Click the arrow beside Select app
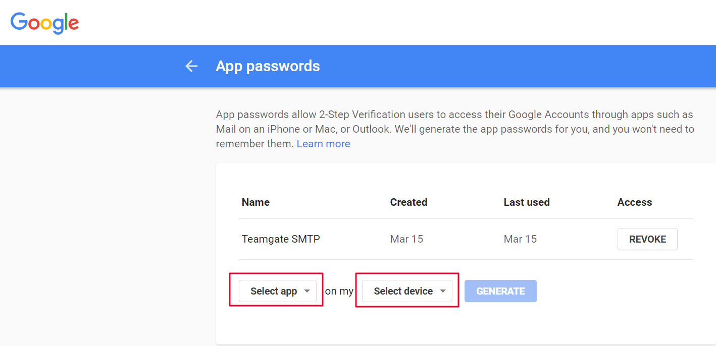The image size is (716, 346). pyautogui.click(x=307, y=291)
